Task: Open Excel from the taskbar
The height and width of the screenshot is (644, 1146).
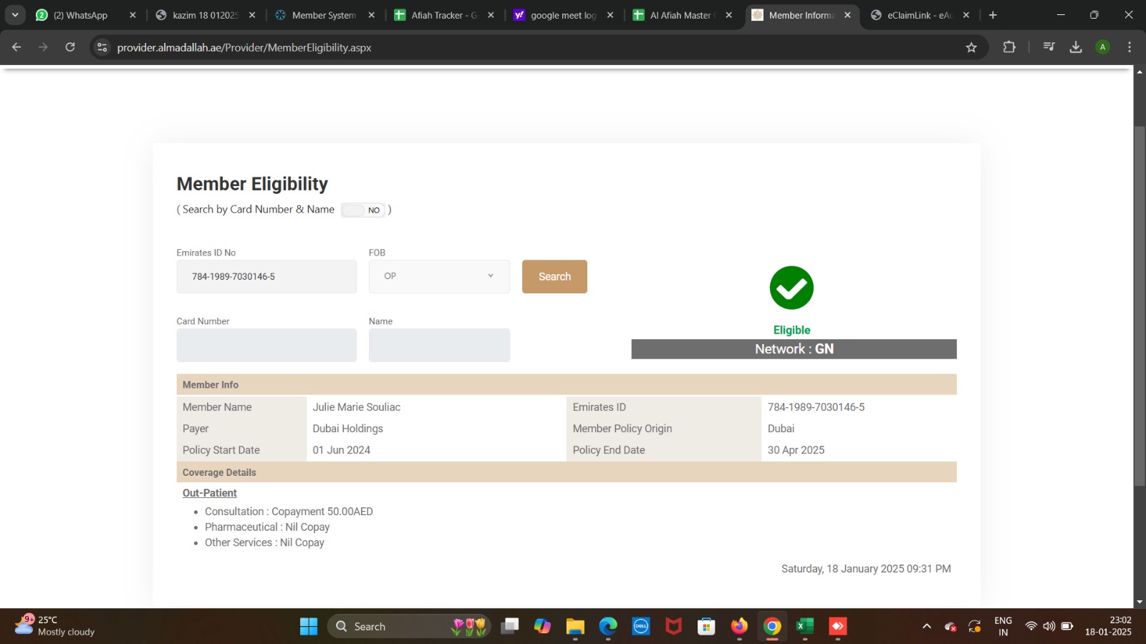Action: (x=805, y=626)
